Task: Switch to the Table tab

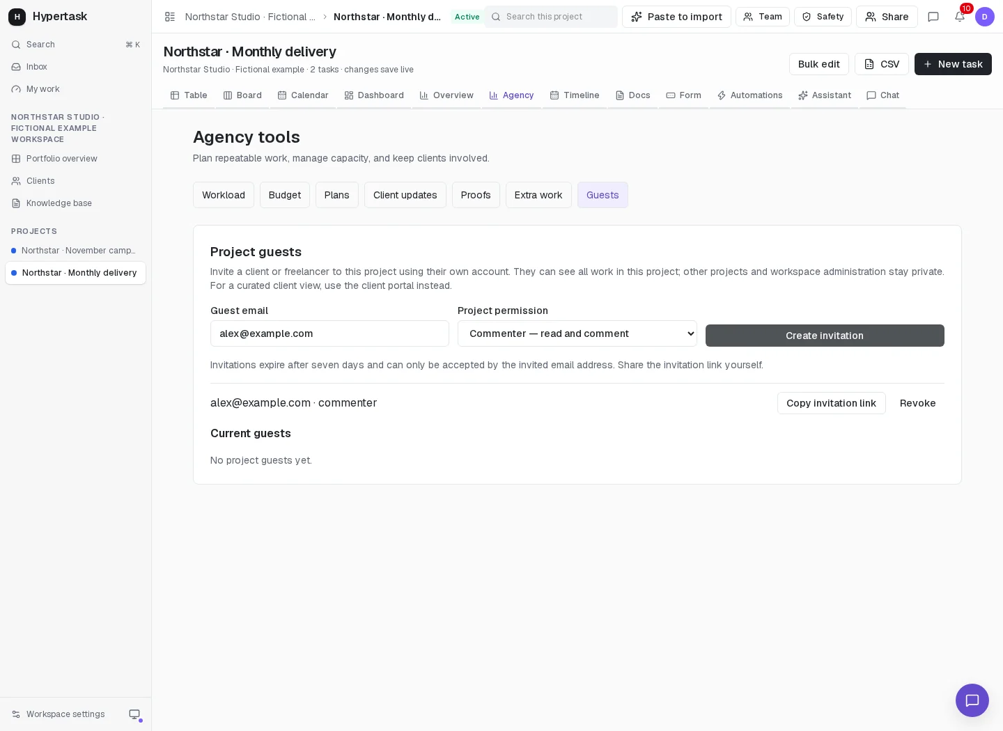Action: coord(189,95)
